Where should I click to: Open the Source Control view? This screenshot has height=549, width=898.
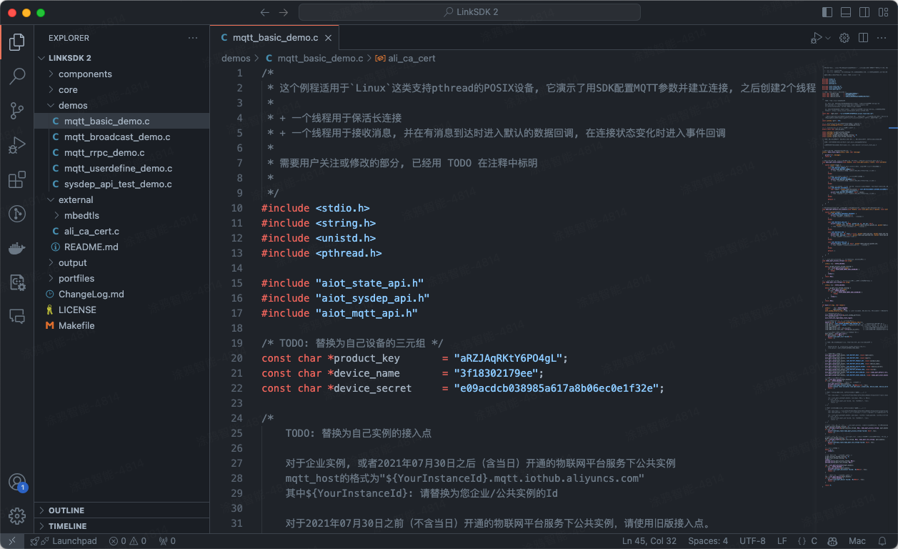pos(17,110)
